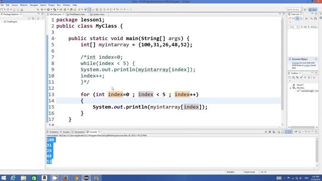Open the Source menu
Viewport: 322px width, 181px height.
[15, 5]
